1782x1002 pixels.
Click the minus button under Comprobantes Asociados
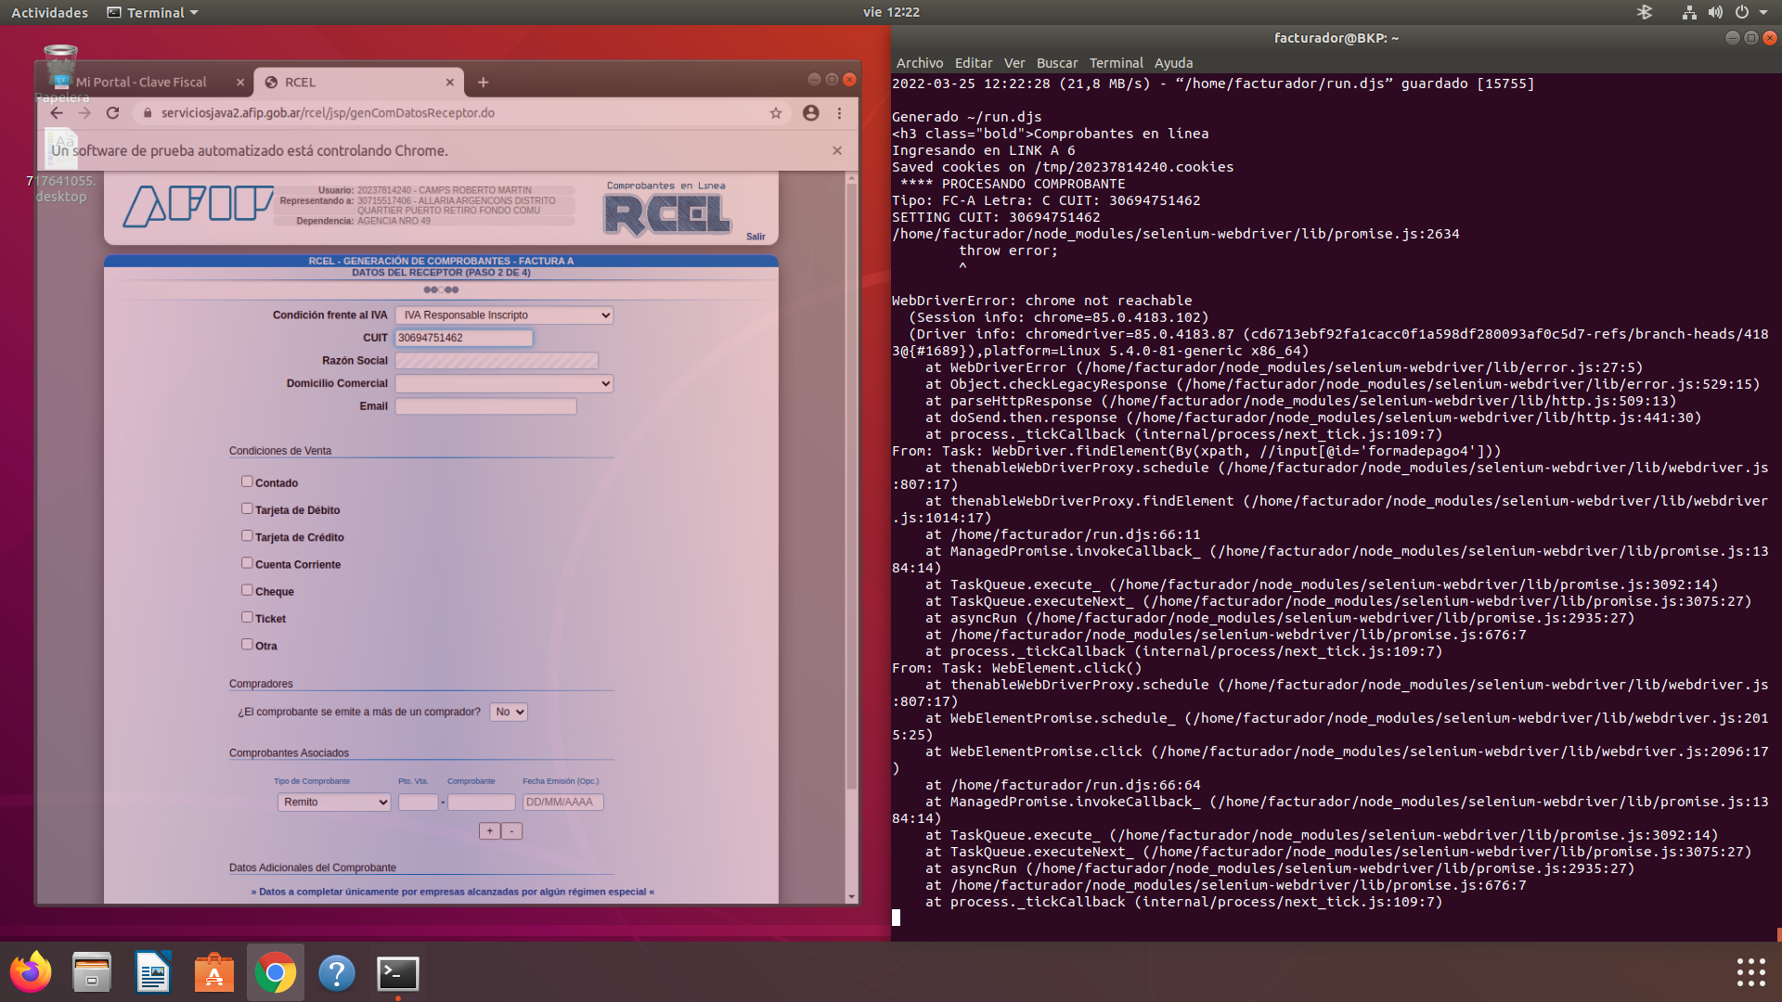click(512, 831)
